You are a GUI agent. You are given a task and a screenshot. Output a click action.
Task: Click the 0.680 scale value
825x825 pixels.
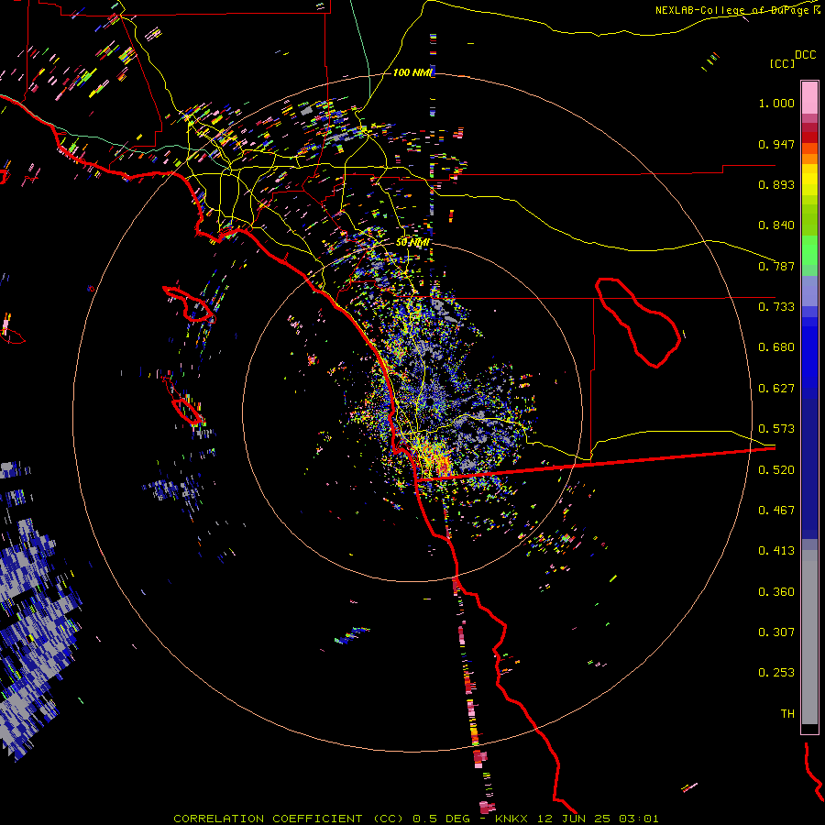[776, 347]
